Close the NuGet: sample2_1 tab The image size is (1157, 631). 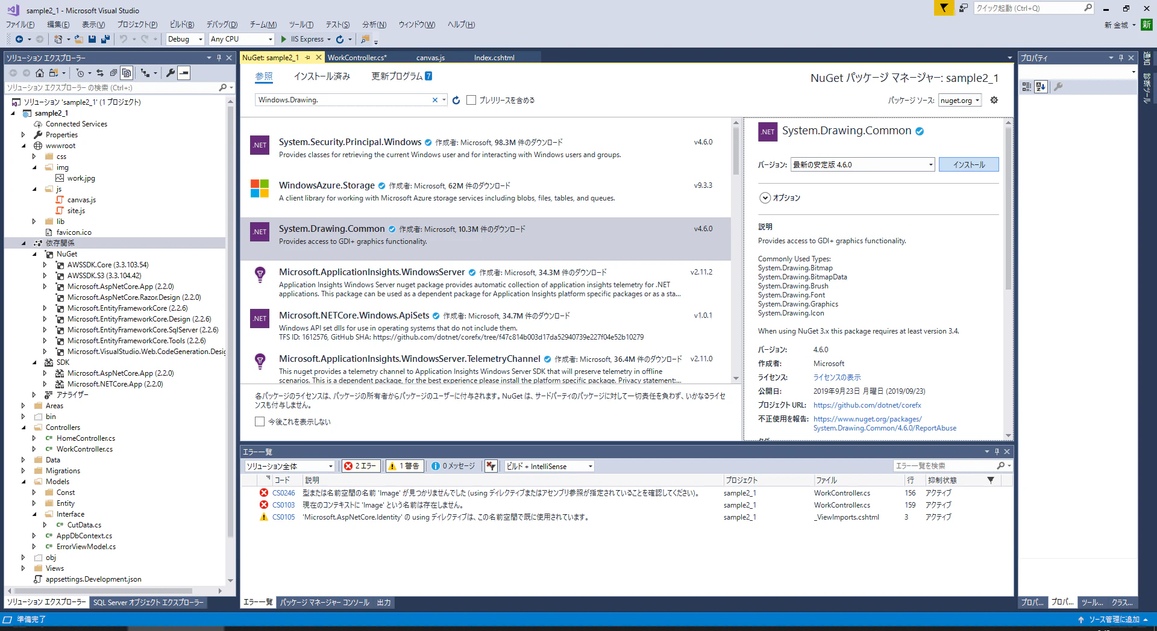pyautogui.click(x=319, y=58)
